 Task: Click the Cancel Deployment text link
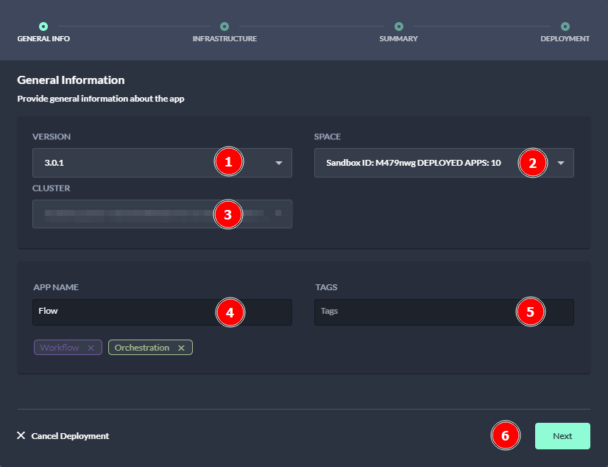click(x=70, y=436)
